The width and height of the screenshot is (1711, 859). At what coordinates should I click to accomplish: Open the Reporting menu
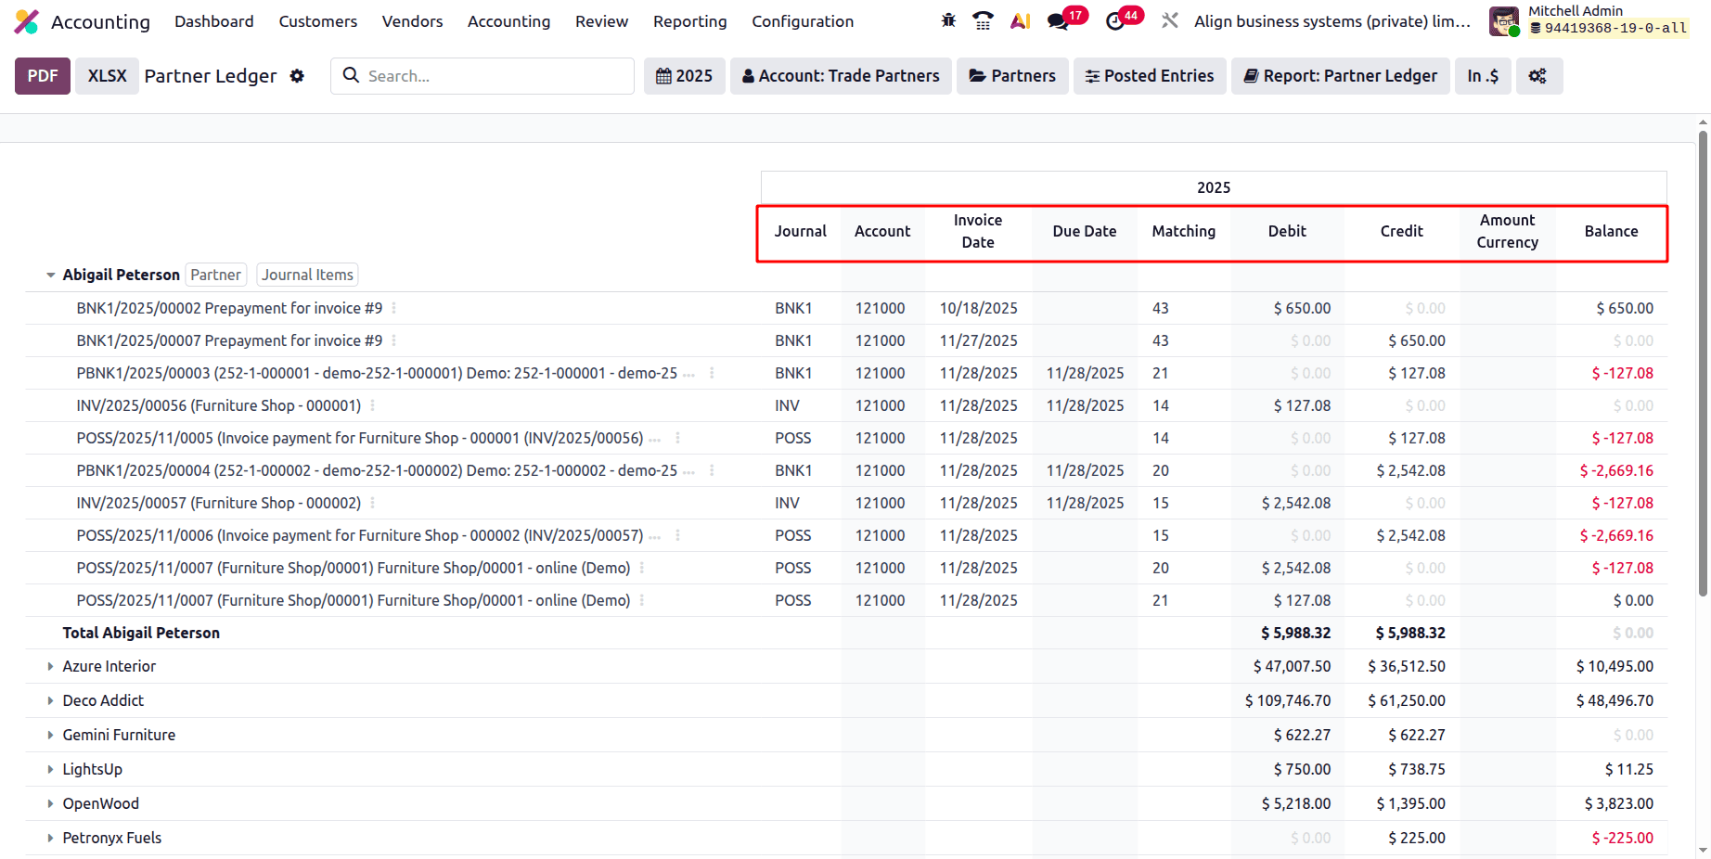point(690,21)
